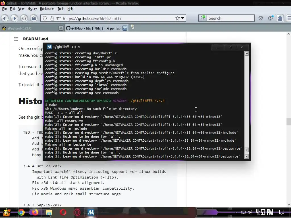Open the Bookmarks menu
The width and height of the screenshot is (291, 218).
[47, 9]
